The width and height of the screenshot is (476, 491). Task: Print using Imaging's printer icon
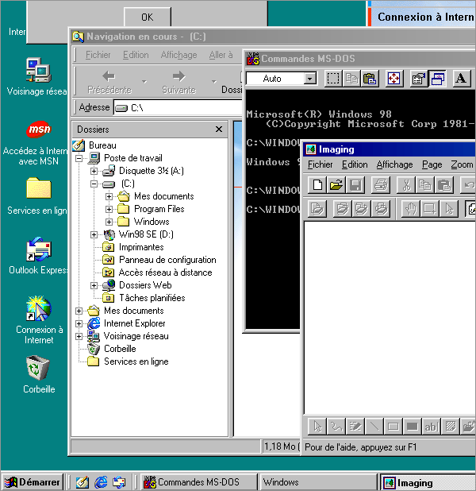pyautogui.click(x=380, y=185)
